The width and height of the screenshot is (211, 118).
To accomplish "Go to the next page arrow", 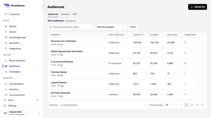I will (202, 105).
